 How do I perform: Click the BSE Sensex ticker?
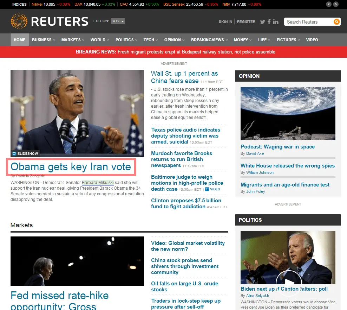point(191,4)
